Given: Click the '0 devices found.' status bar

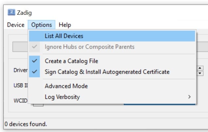Looking at the screenshot, I should (x=26, y=124).
